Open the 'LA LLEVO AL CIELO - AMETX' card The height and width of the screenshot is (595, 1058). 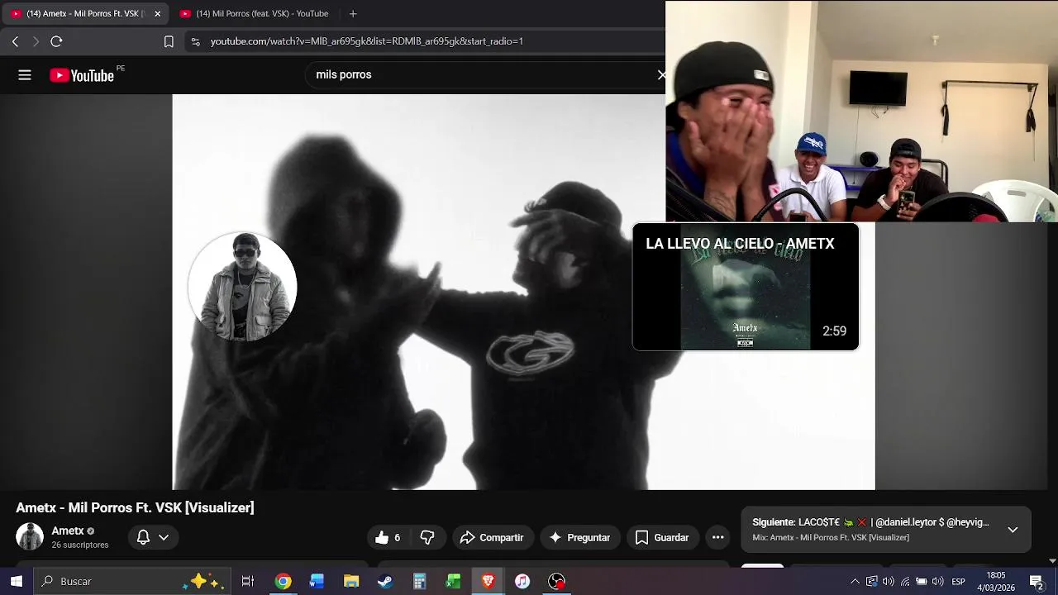click(746, 287)
